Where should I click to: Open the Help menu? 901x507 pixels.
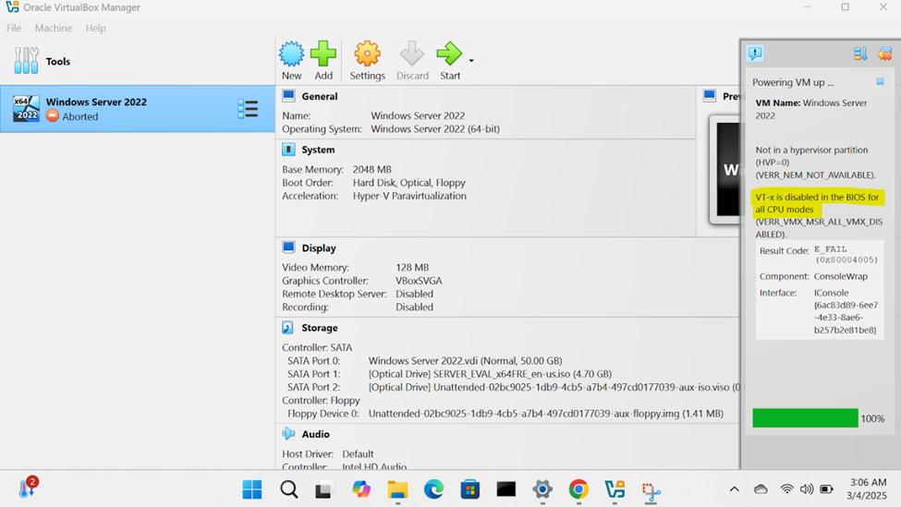click(x=95, y=28)
